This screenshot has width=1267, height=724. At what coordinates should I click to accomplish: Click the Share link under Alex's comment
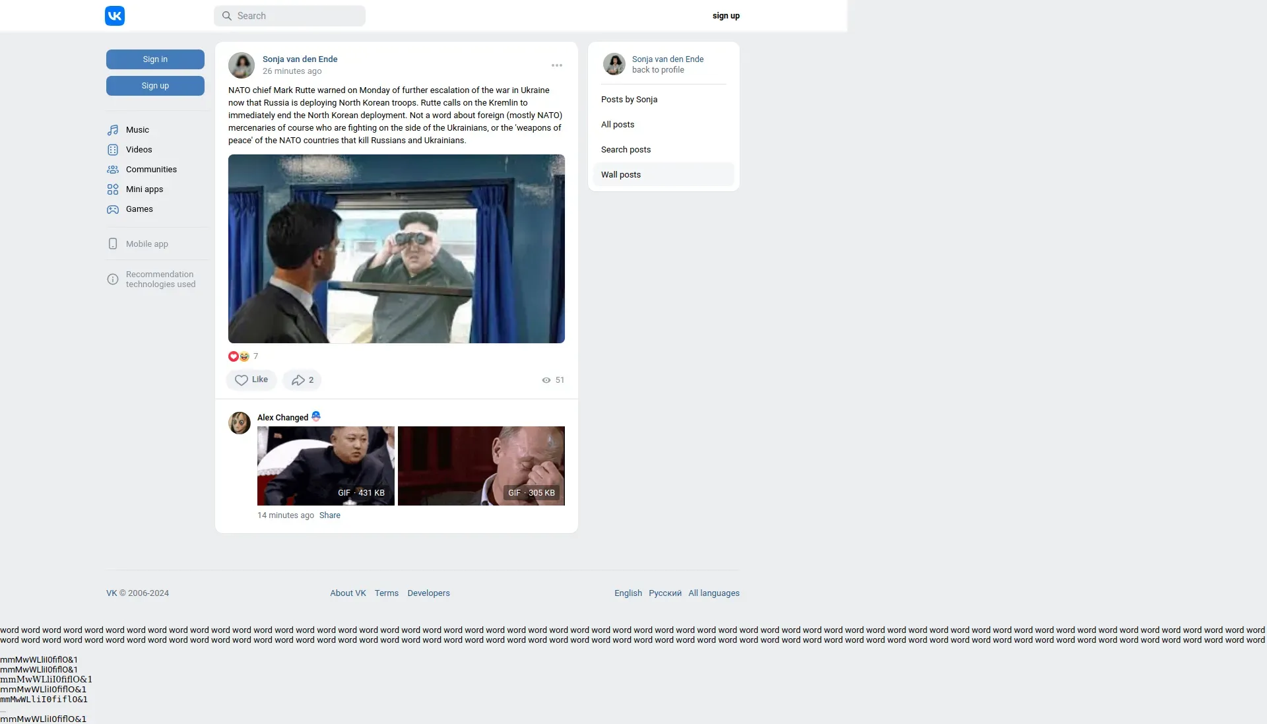[x=329, y=515]
